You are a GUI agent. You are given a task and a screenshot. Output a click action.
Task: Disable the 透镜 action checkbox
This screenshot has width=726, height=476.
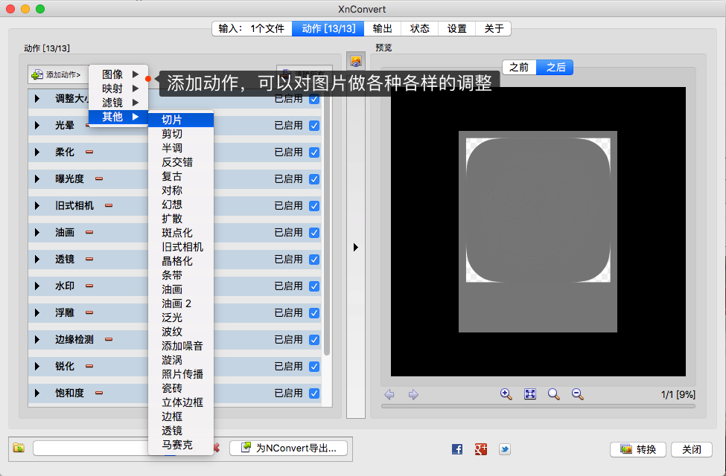pyautogui.click(x=314, y=260)
